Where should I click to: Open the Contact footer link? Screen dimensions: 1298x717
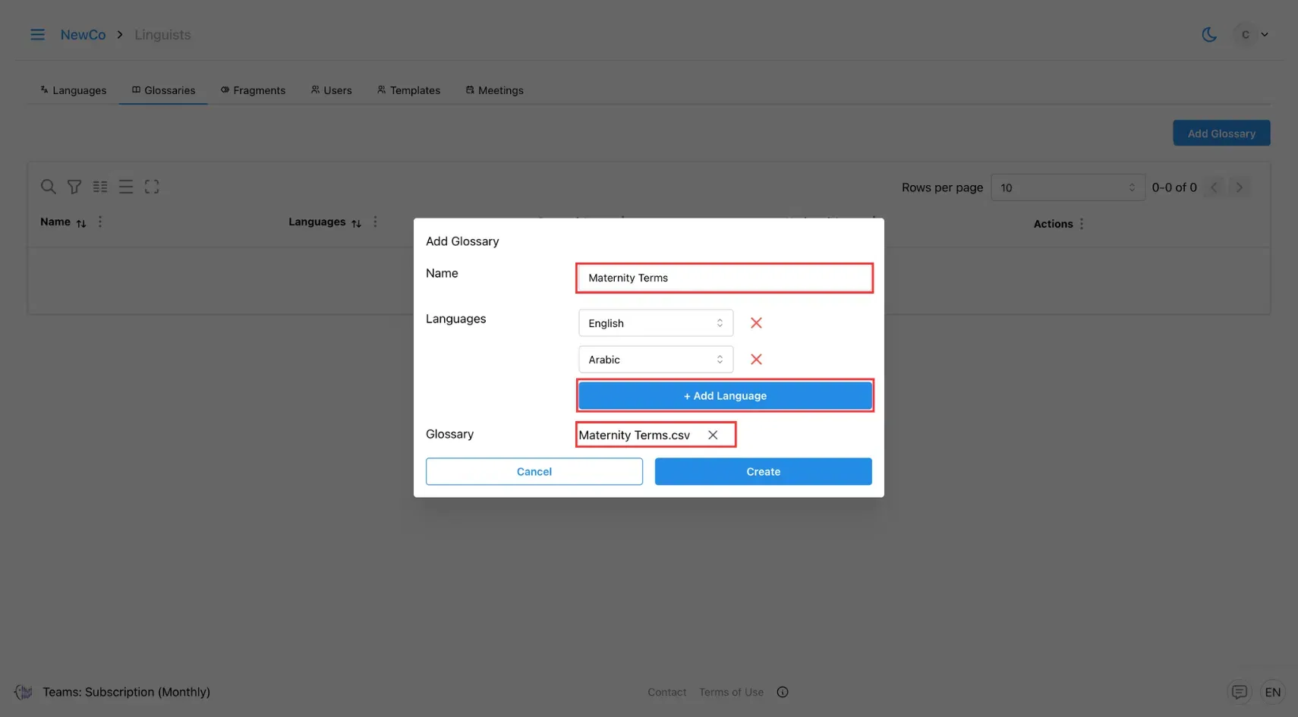667,692
